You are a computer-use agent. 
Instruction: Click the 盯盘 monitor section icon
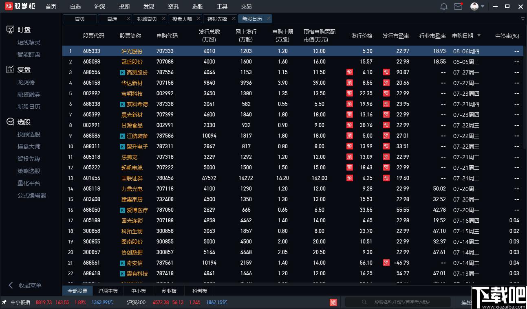[10, 30]
